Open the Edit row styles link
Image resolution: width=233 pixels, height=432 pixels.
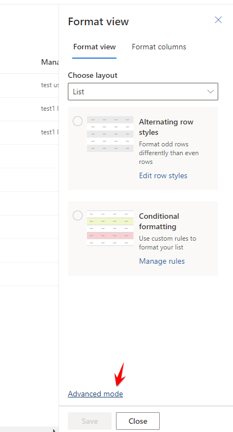tap(163, 176)
